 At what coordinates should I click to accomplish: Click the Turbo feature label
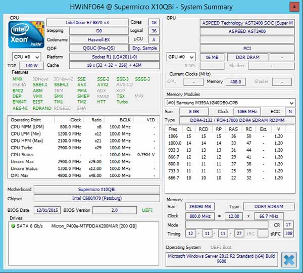pyautogui.click(x=122, y=102)
